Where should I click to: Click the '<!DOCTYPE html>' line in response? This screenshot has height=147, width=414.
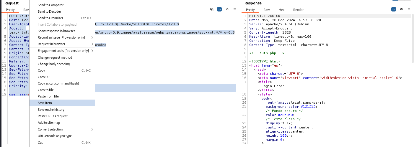click(265, 61)
